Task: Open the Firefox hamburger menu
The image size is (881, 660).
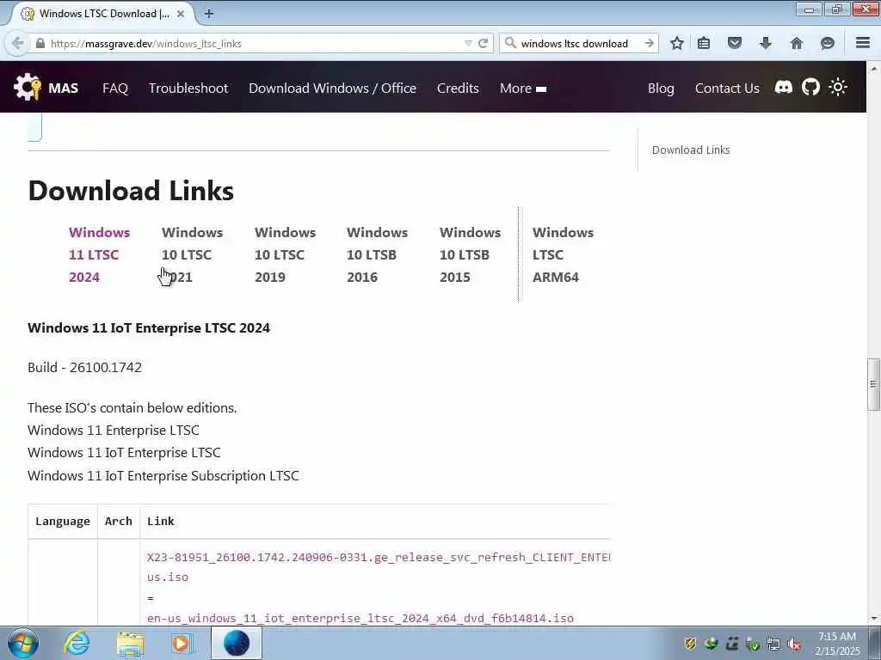Action: [863, 43]
